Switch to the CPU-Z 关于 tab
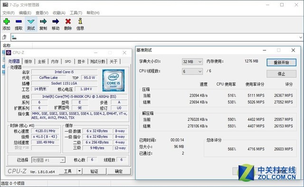This screenshot has height=187, width=304. click(114, 62)
